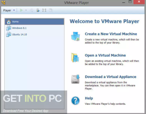The height and width of the screenshot is (114, 146).
Task: Open the Player menu dropdown
Action: tap(9, 10)
